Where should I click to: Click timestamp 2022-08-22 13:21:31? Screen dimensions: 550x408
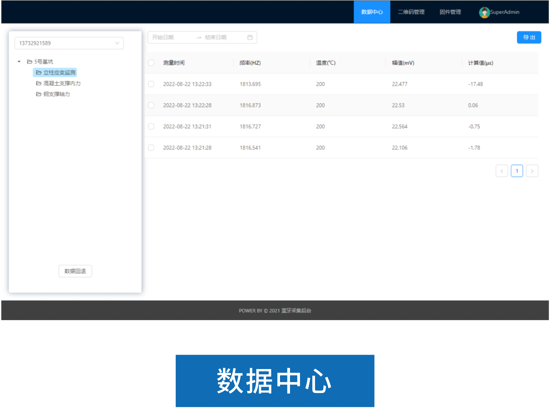(187, 126)
